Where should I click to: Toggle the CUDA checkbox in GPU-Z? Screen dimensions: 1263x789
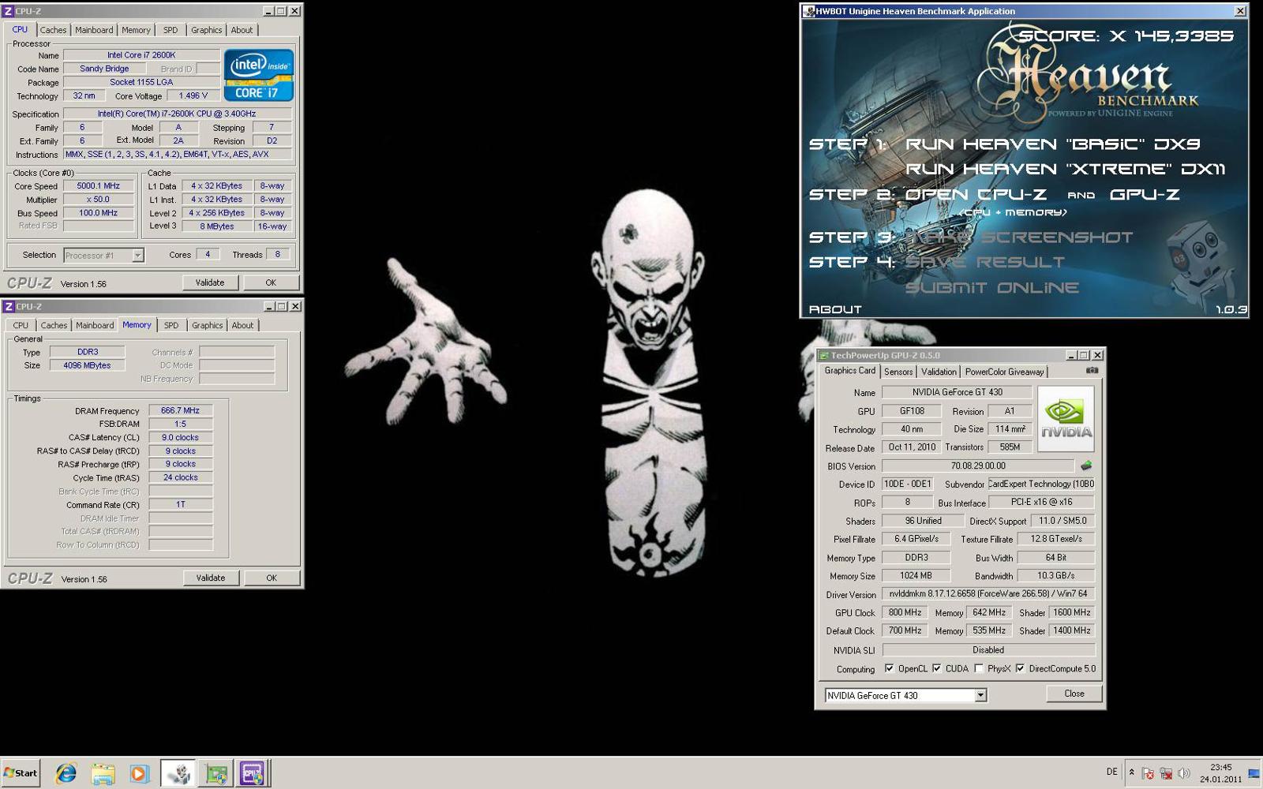pyautogui.click(x=937, y=668)
